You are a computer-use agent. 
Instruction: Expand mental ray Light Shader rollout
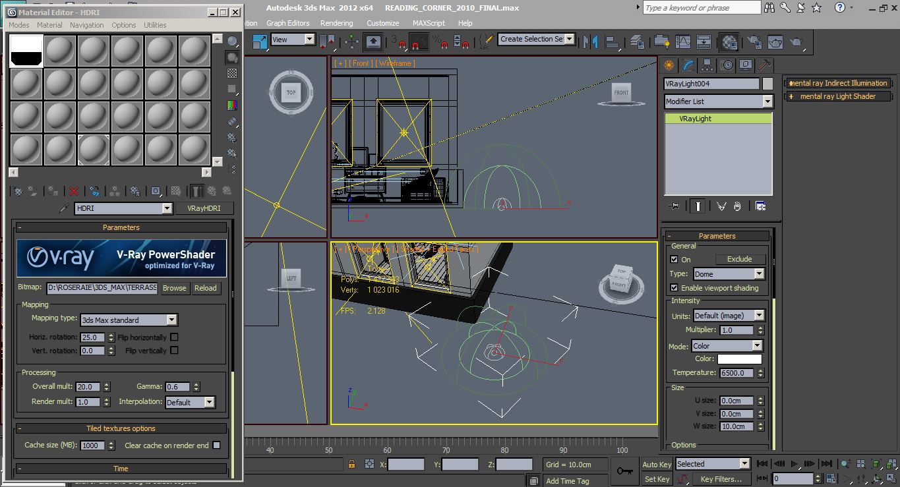837,96
